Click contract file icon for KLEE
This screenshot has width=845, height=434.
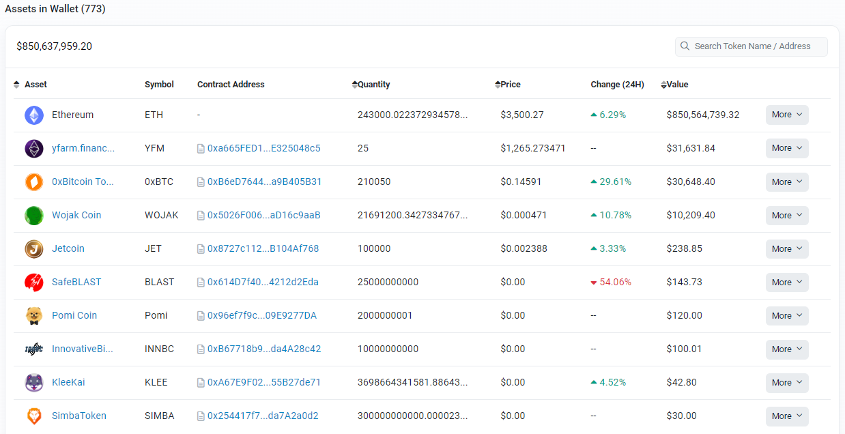[x=201, y=383]
